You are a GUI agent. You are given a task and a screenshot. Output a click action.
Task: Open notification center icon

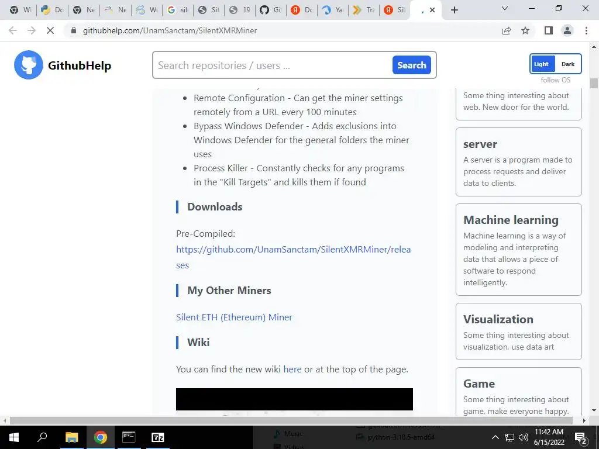tap(581, 437)
